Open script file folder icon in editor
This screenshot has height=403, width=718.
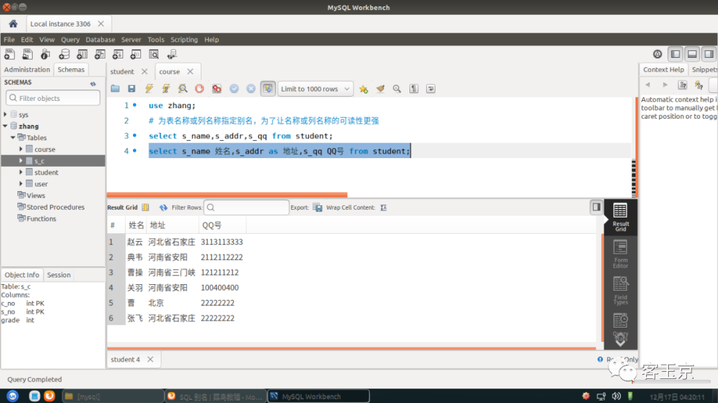(115, 89)
